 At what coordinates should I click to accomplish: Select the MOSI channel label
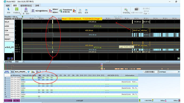pos(9,26)
